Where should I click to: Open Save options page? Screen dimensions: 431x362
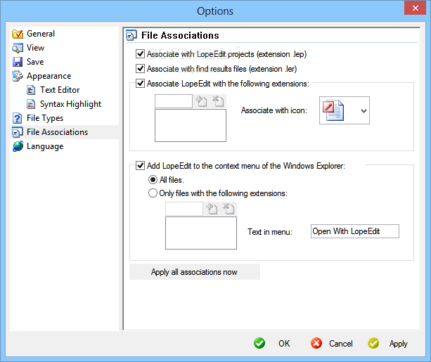tap(35, 62)
